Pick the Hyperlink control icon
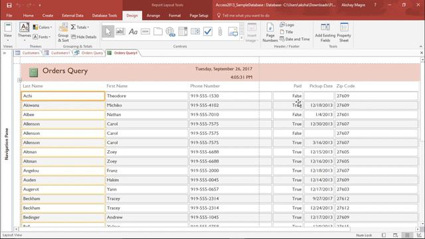This screenshot has width=425, height=239. click(170, 32)
